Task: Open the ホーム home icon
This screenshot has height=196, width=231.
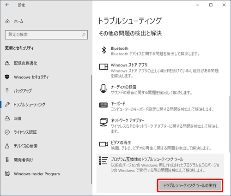Action: pos(7,21)
